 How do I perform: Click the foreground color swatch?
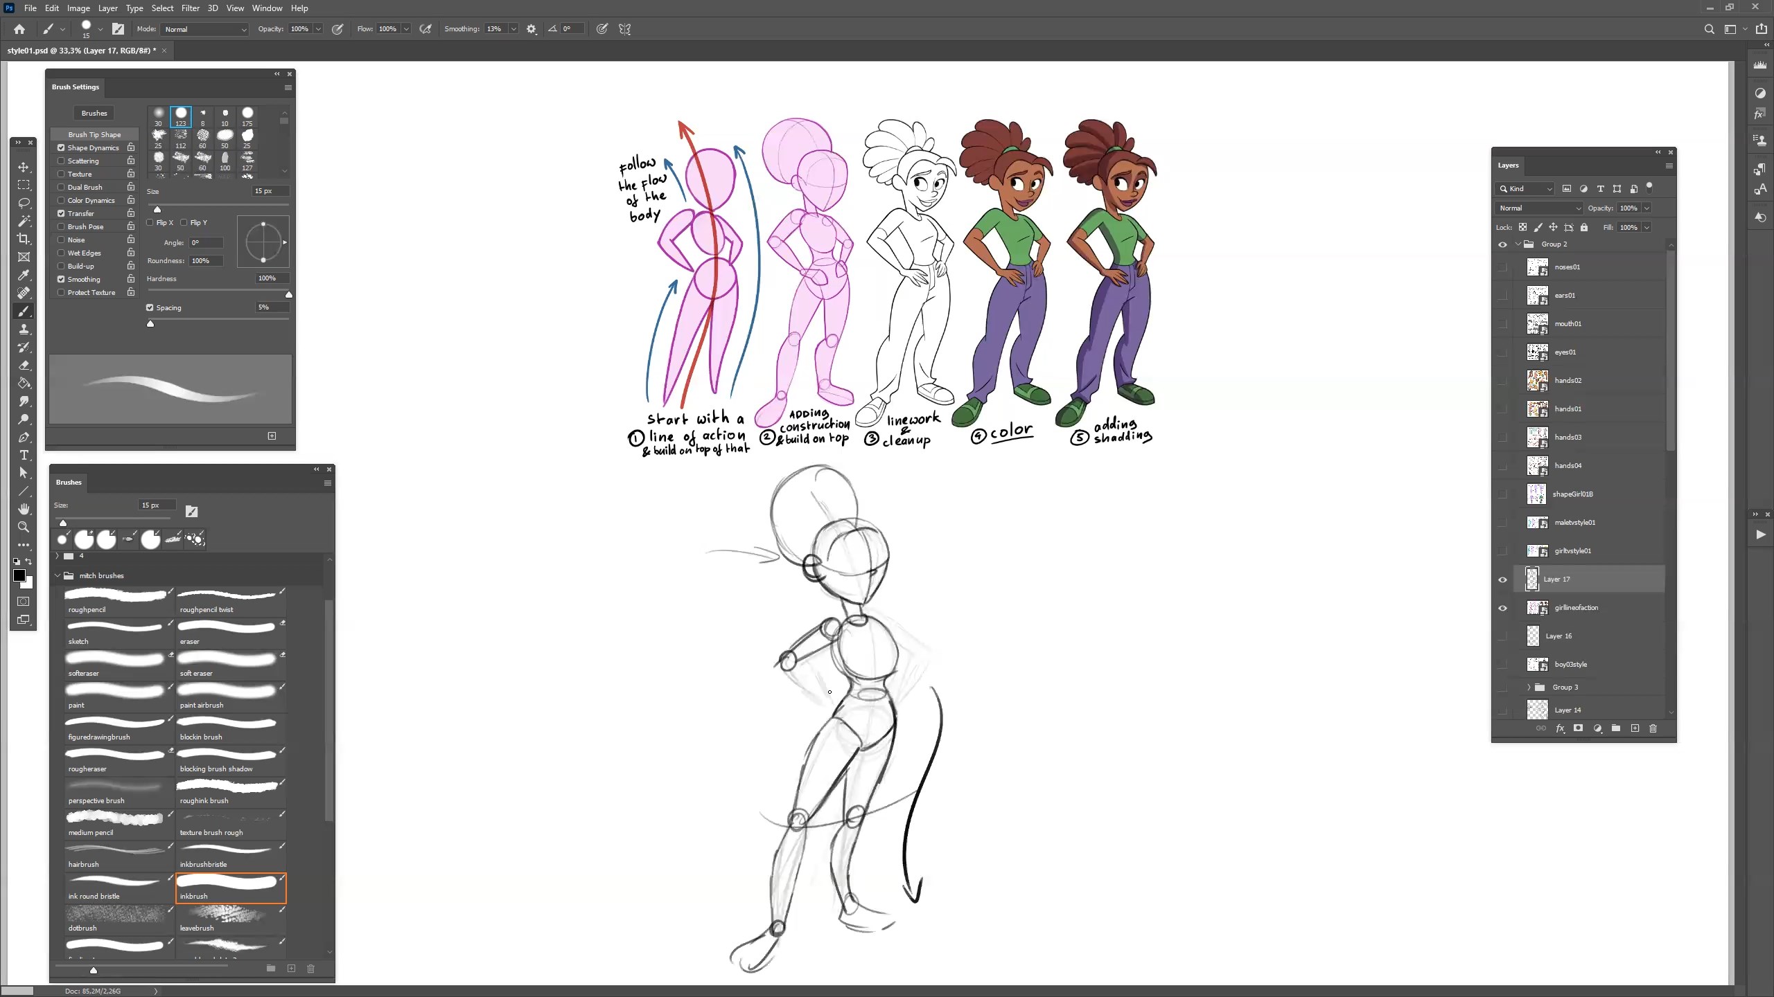point(19,576)
